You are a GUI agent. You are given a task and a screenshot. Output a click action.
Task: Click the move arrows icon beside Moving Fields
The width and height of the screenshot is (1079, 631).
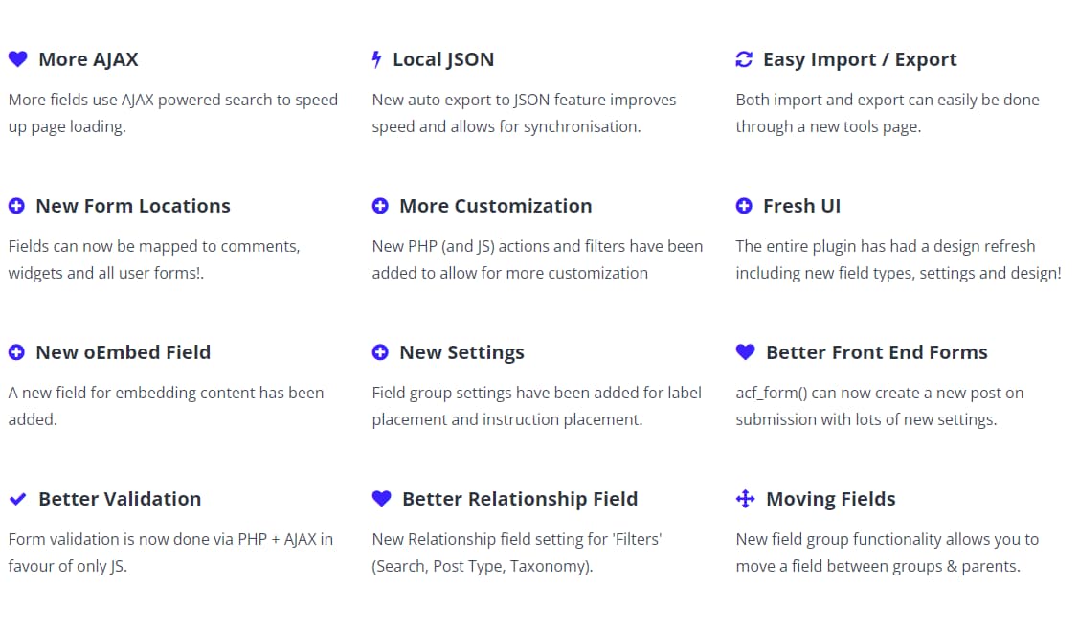click(x=745, y=499)
